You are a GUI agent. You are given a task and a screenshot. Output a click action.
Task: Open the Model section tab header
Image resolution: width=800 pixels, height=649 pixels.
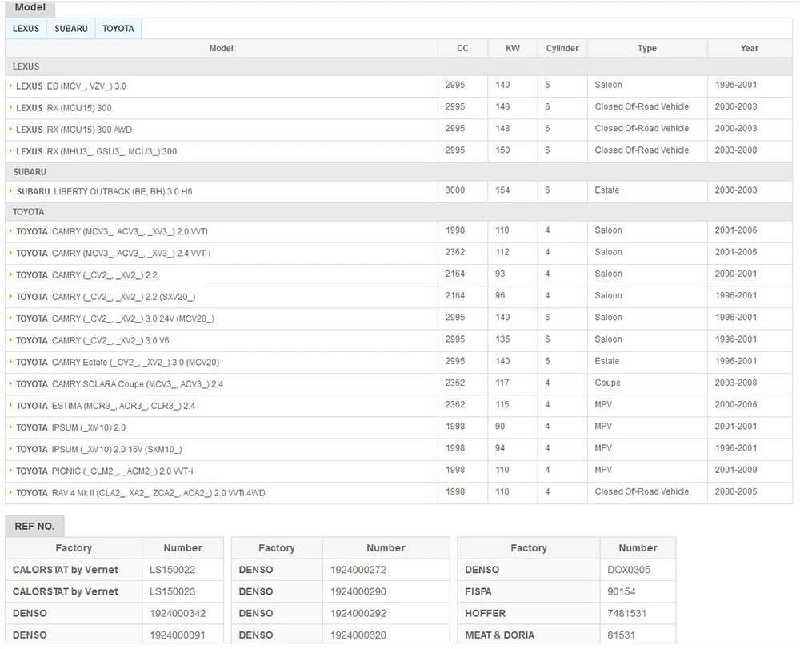[x=30, y=8]
